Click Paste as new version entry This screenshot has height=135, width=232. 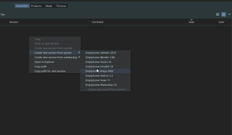click(x=55, y=43)
